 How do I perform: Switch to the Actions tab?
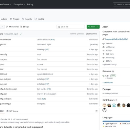point(4,19)
